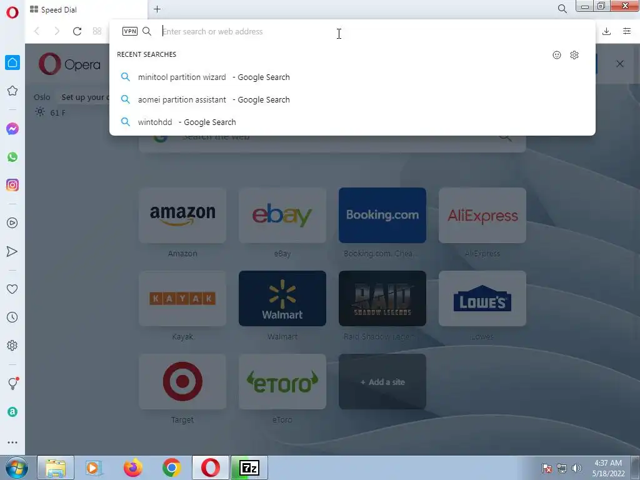Viewport: 640px width, 480px height.
Task: Open the downloads icon in toolbar
Action: point(606,31)
